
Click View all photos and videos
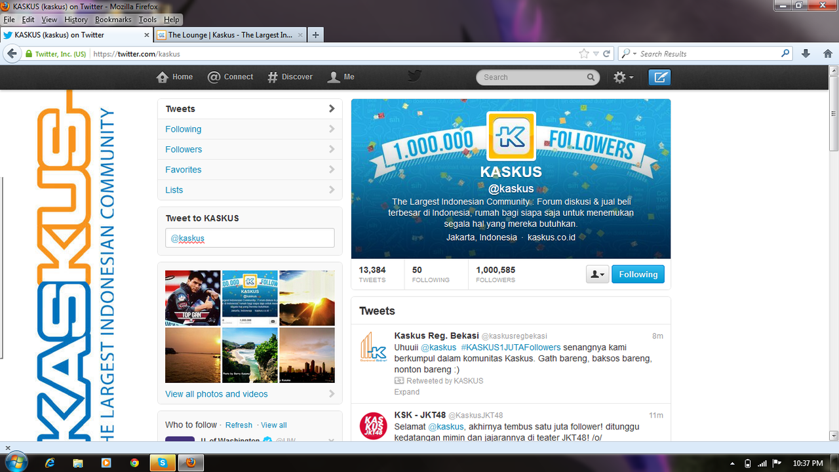tap(216, 394)
